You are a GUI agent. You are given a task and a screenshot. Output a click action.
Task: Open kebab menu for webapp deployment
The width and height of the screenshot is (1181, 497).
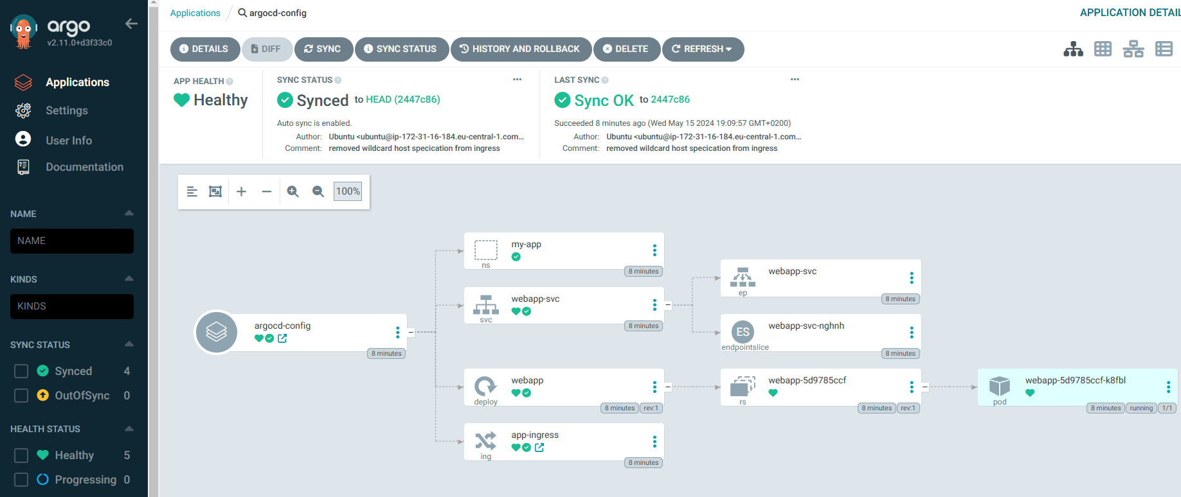pyautogui.click(x=654, y=387)
